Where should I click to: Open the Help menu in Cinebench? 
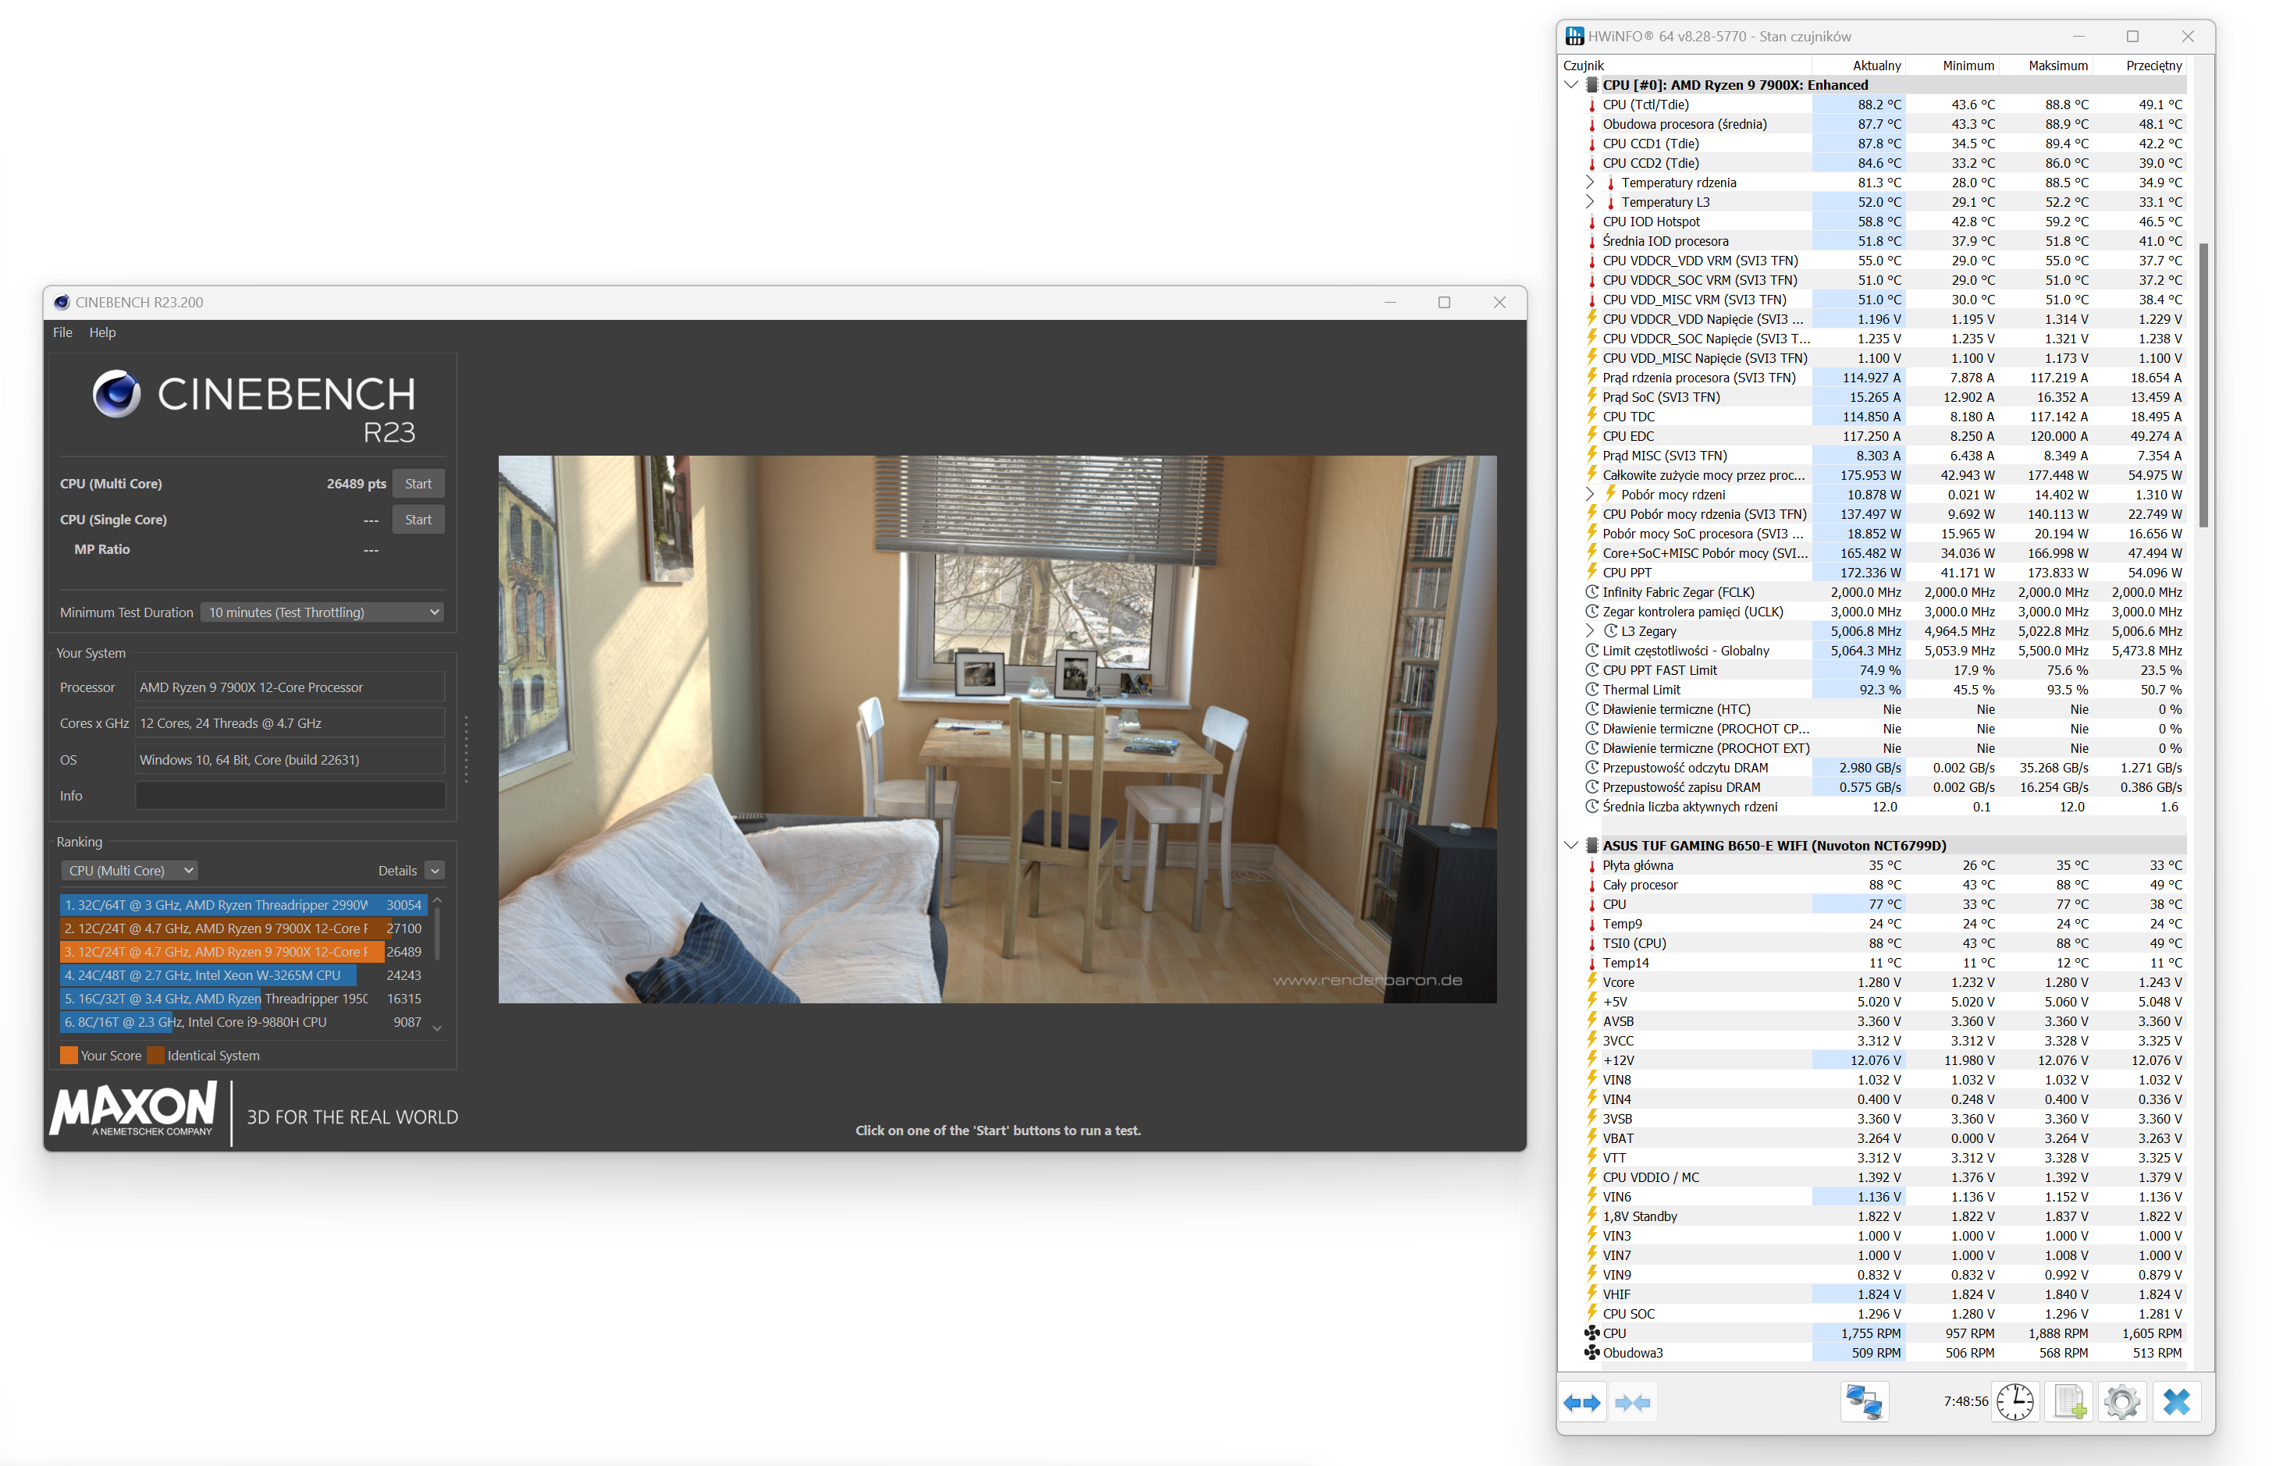pyautogui.click(x=102, y=332)
